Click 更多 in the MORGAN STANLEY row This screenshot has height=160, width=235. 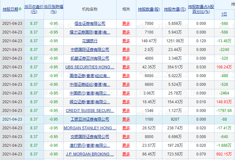point(126,128)
